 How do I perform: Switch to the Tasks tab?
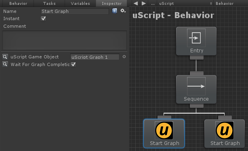click(49, 3)
